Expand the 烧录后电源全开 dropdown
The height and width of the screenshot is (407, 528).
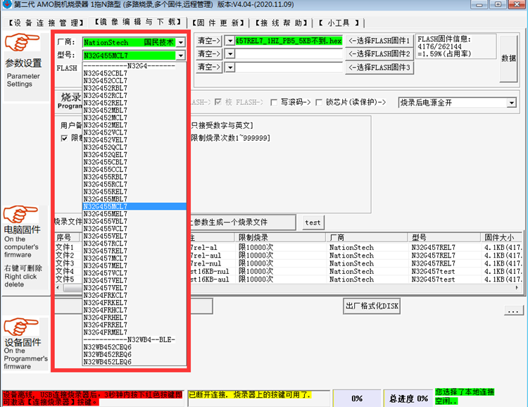(x=512, y=102)
